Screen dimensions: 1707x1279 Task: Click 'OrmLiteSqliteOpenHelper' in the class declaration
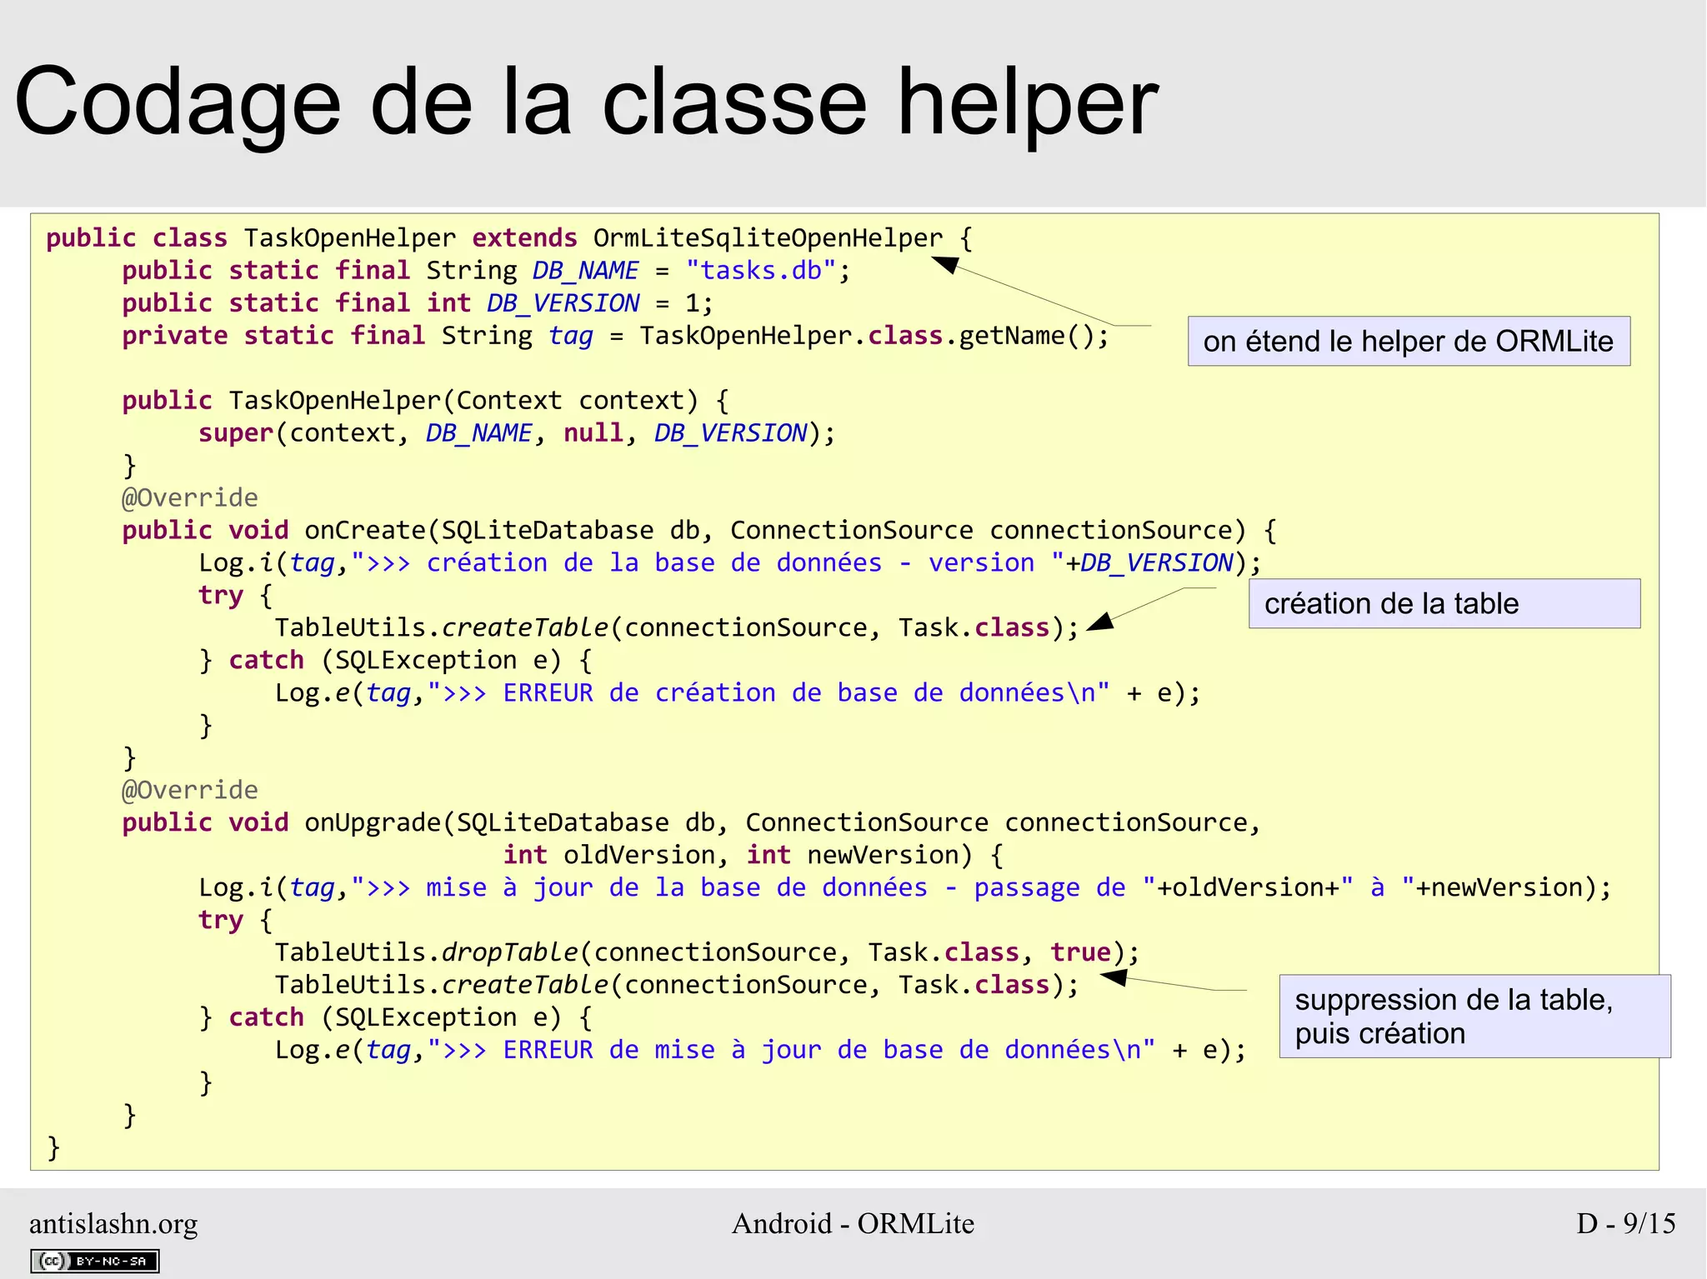pyautogui.click(x=768, y=238)
